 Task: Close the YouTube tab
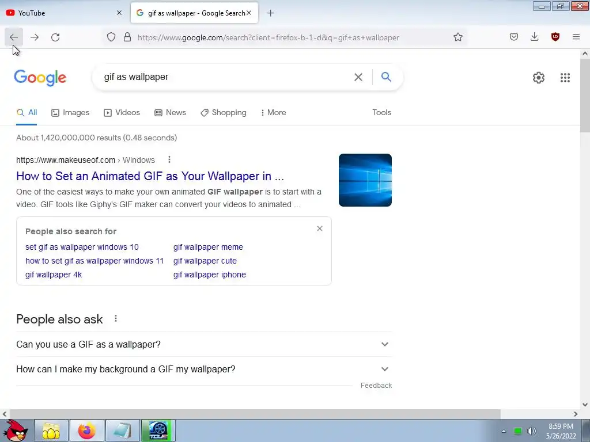click(119, 13)
